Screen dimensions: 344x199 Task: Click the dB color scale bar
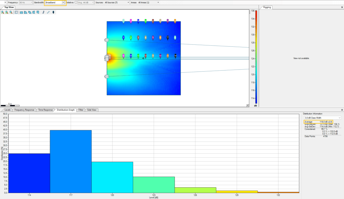coord(256,57)
